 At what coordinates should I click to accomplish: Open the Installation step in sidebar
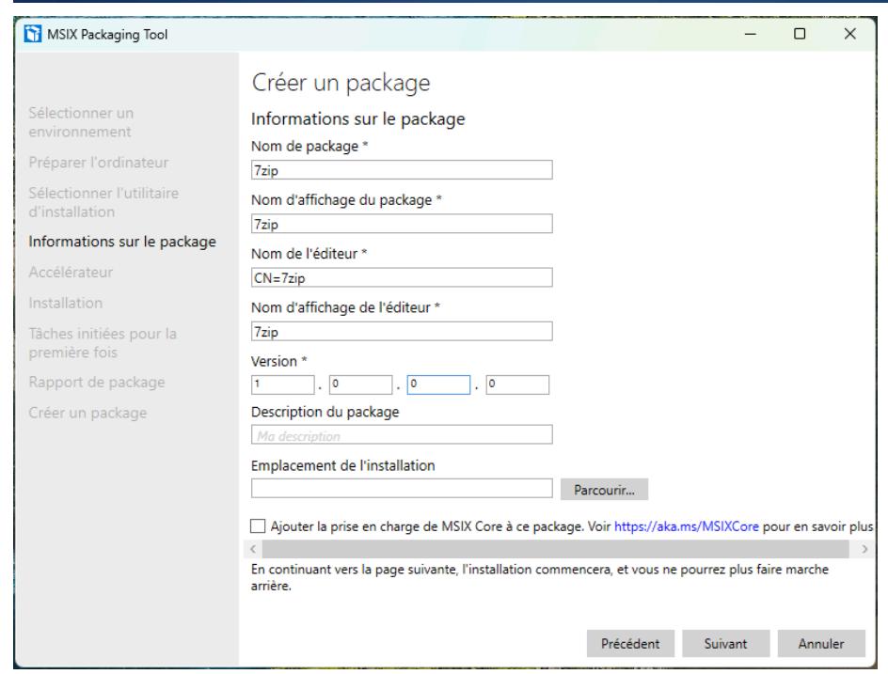(66, 303)
